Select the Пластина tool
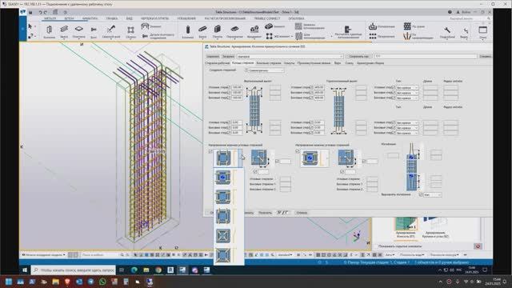This screenshot has width=512, height=288. coord(78,32)
